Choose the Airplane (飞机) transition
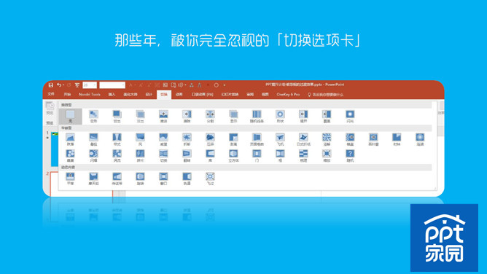Viewport: 487px width, 274px height. 280,139
